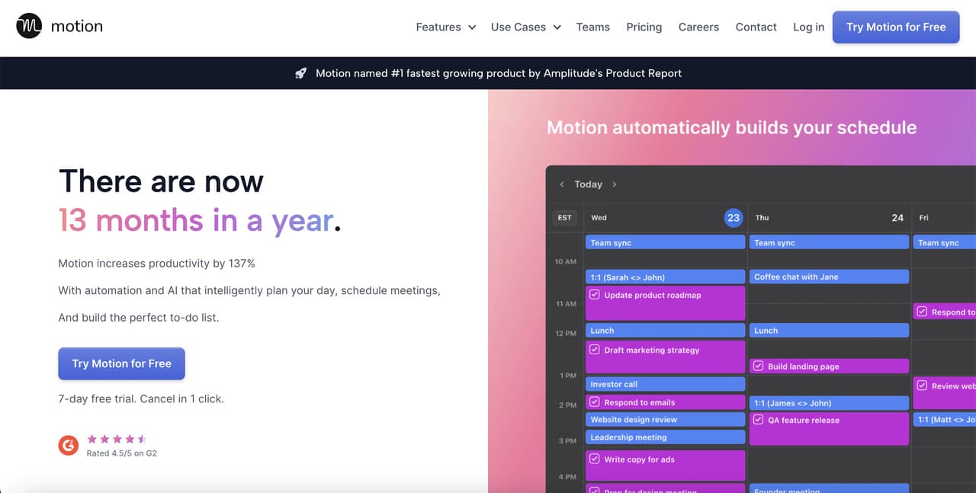Open Thursday's Lunch event

pos(829,331)
